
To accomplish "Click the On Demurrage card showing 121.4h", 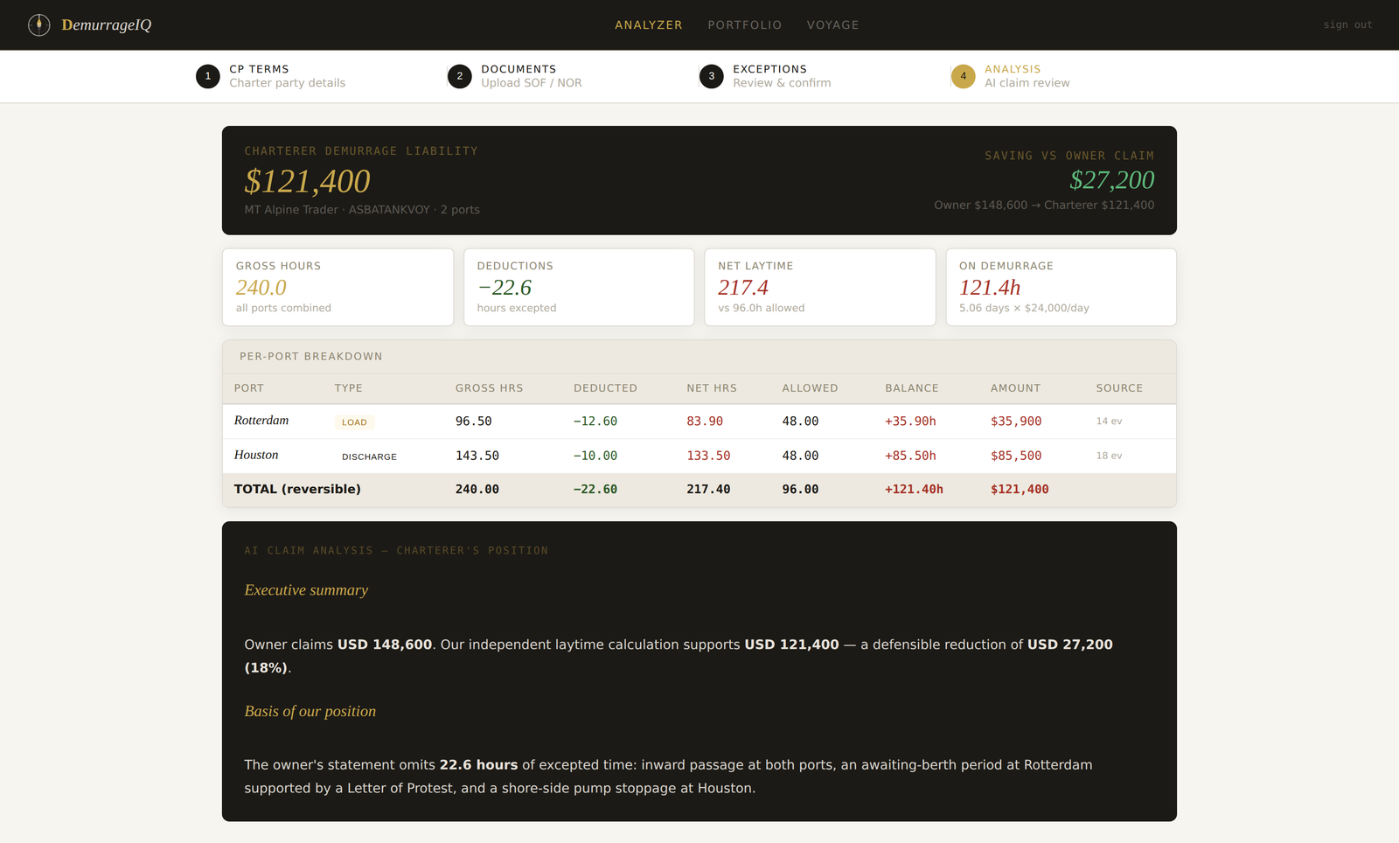I will click(1061, 287).
